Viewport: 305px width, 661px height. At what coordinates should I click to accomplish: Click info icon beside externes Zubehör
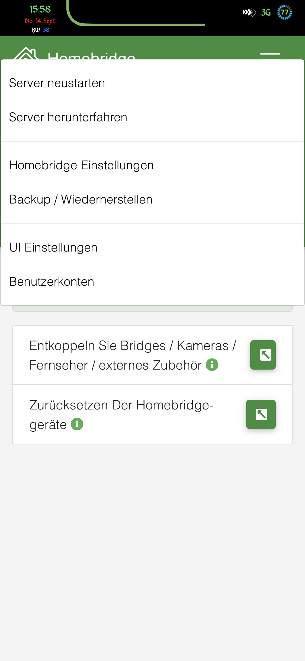point(212,365)
